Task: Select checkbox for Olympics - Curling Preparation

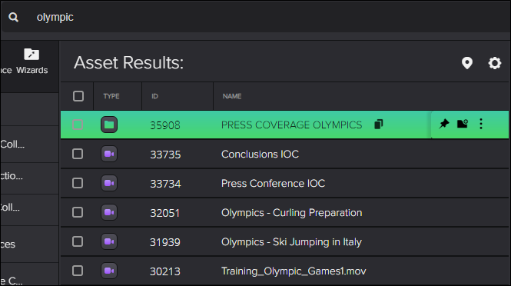Action: point(78,212)
